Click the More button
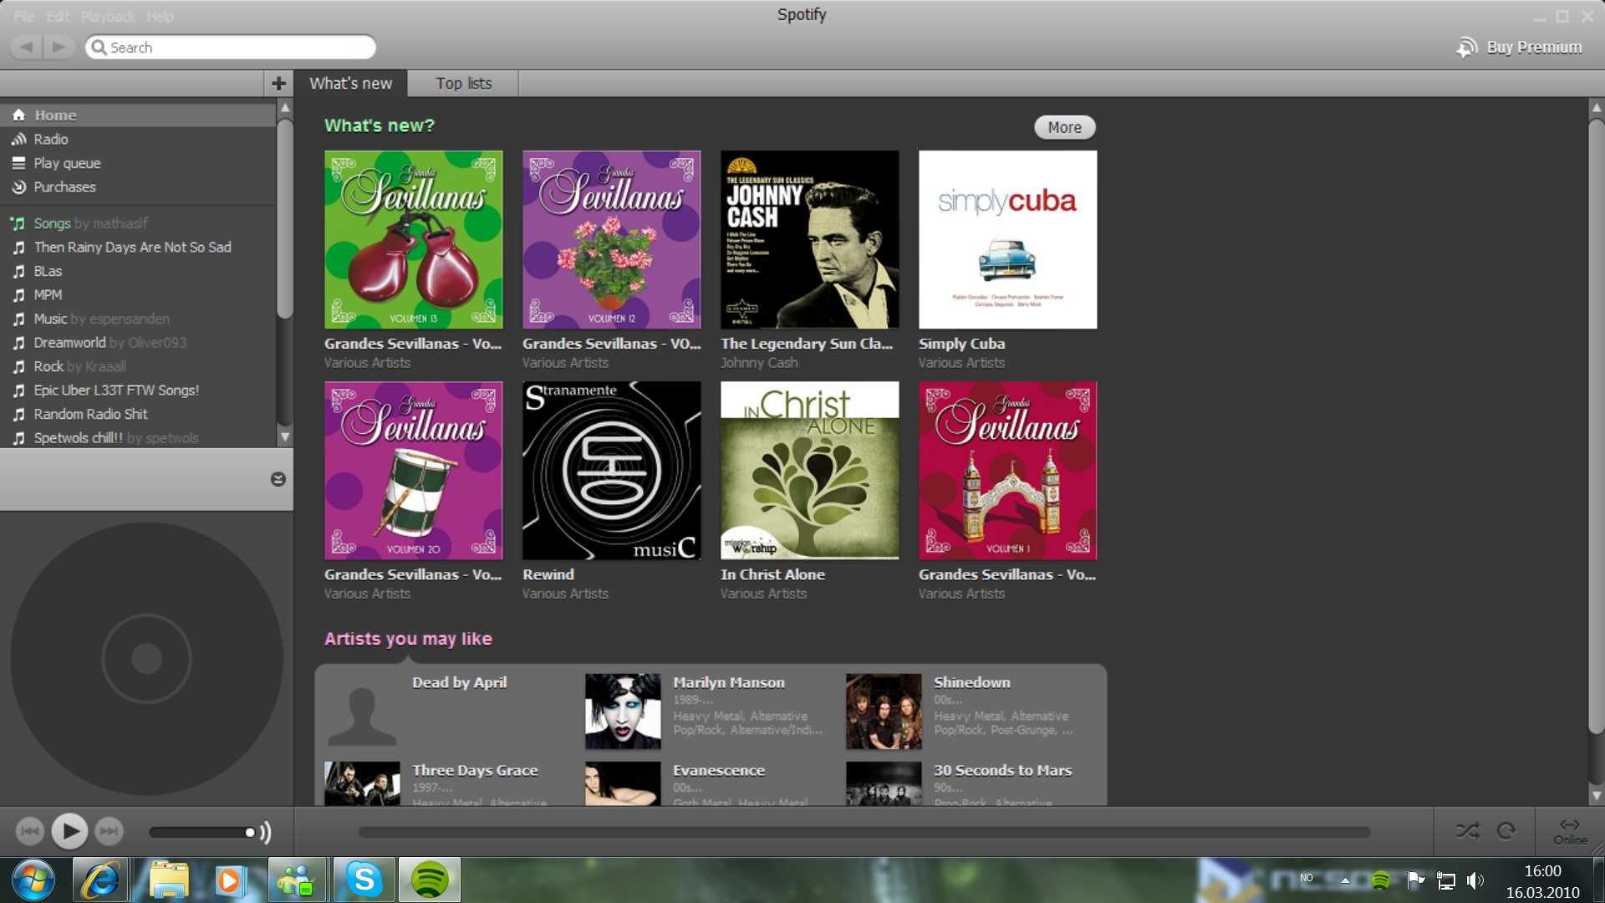The height and width of the screenshot is (903, 1605). pyautogui.click(x=1065, y=127)
